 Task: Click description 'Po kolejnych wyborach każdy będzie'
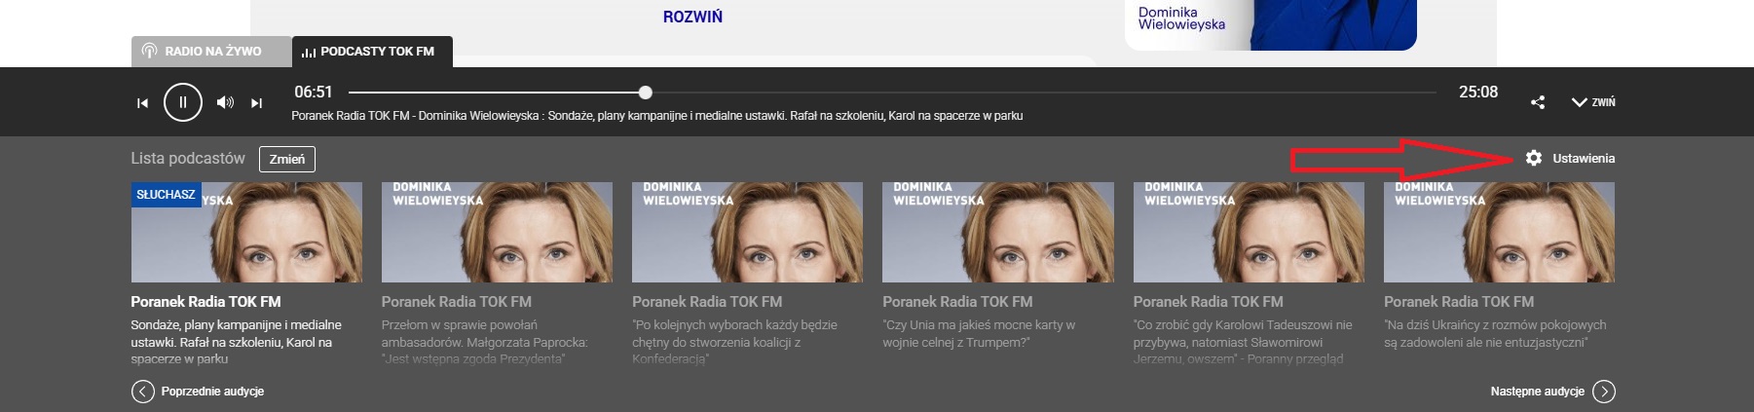734,342
